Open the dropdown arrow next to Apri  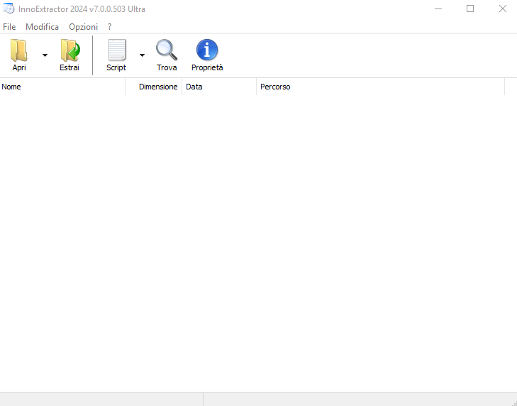(x=45, y=55)
